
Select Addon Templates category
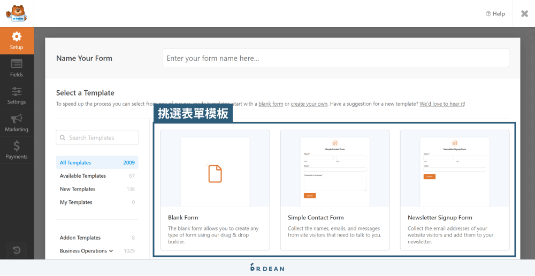(97, 238)
